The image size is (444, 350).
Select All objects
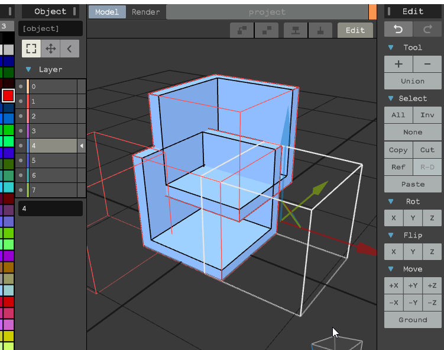click(398, 115)
